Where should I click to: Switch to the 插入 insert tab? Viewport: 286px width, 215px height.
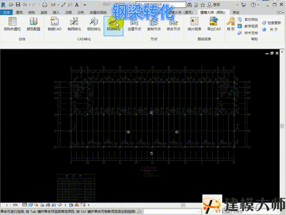[56, 13]
